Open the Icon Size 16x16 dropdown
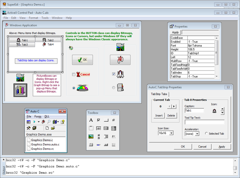The width and height of the screenshot is (240, 178). coord(172,133)
